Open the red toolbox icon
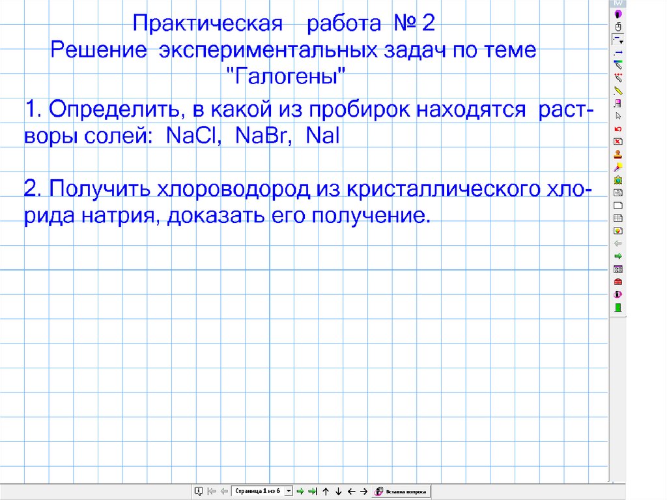Viewport: 667px width, 500px height. pos(617,281)
